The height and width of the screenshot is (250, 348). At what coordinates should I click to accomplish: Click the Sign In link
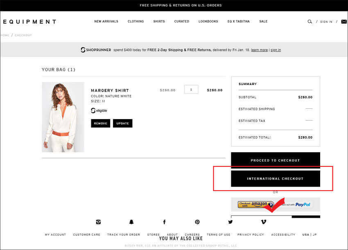326,22
